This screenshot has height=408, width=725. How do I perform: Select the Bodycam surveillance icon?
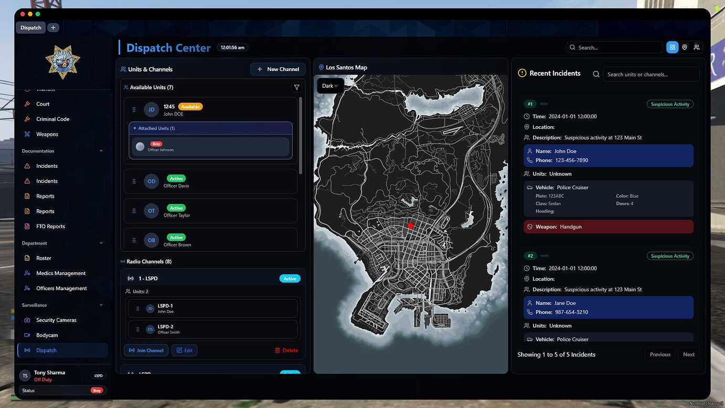click(x=27, y=335)
